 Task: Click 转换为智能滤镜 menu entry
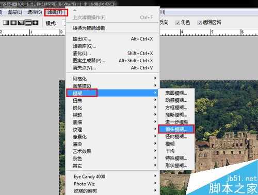[112, 28]
